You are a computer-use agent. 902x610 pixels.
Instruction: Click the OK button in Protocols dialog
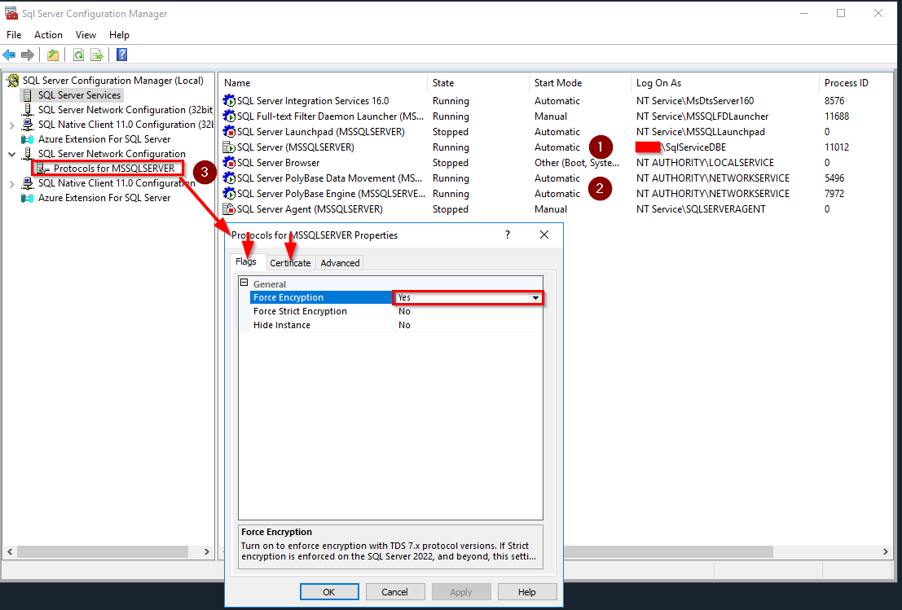click(329, 591)
